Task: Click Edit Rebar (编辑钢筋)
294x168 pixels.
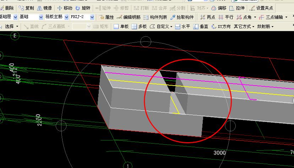Action: click(x=129, y=17)
